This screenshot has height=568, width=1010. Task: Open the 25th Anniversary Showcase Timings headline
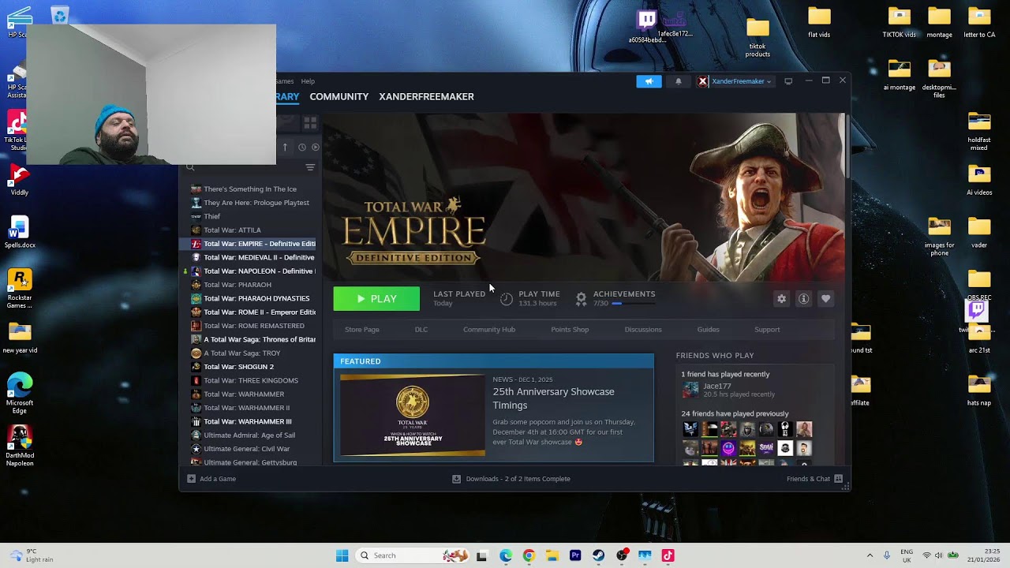pyautogui.click(x=553, y=398)
